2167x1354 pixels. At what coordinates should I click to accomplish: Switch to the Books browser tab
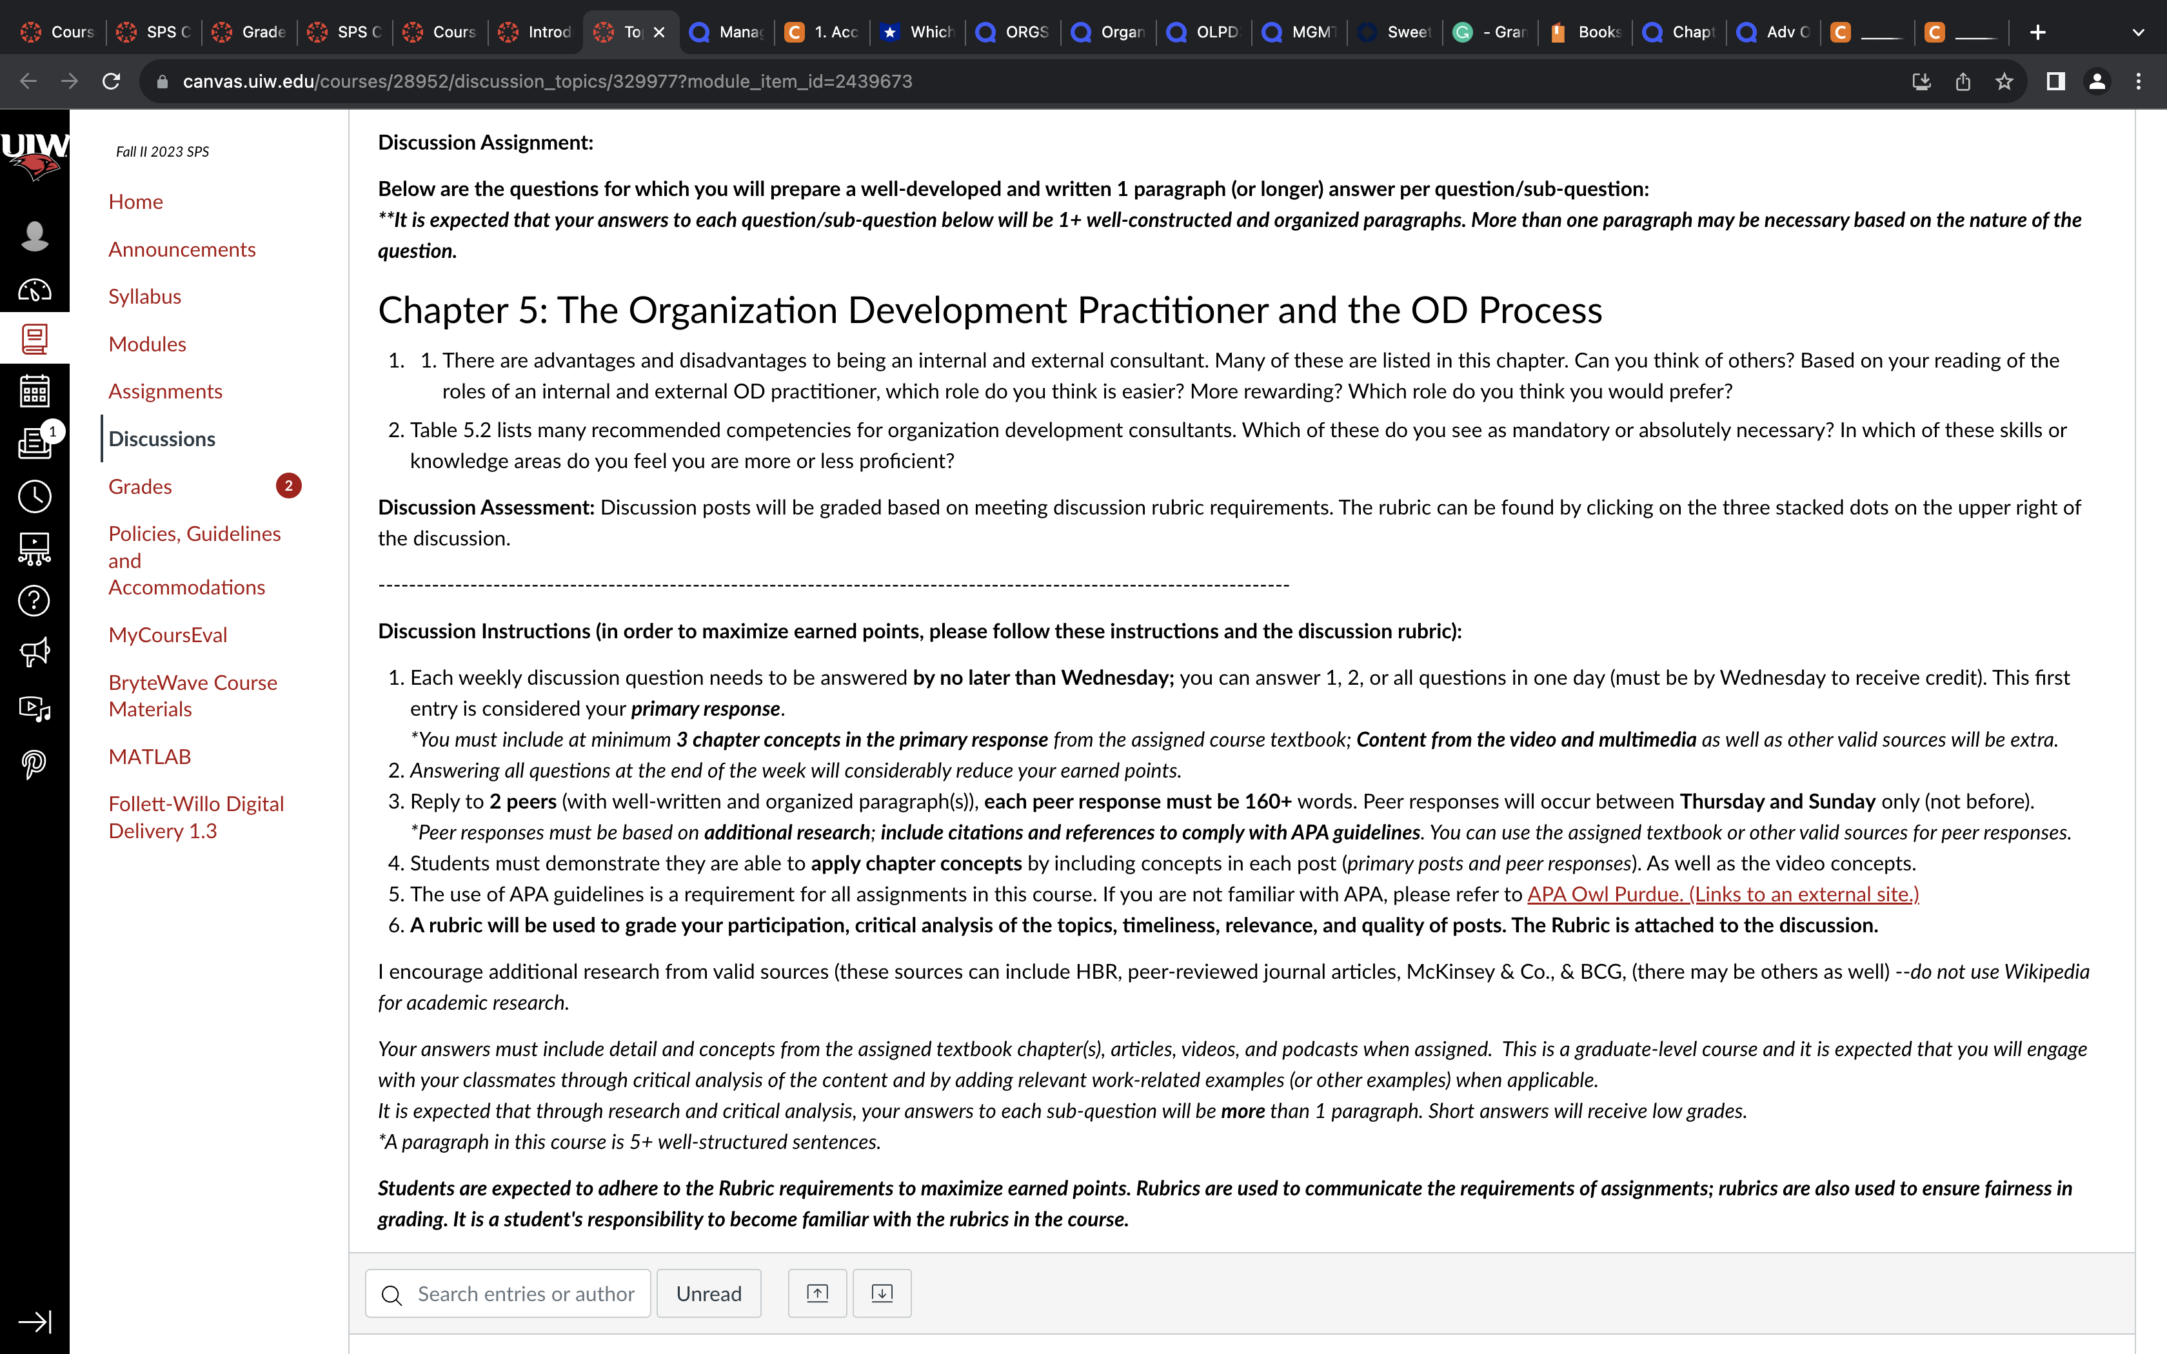1586,32
